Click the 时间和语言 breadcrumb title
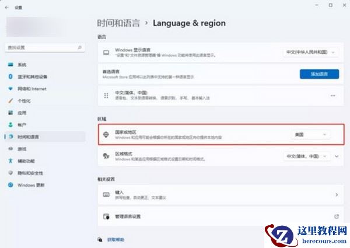This screenshot has width=350, height=248. [118, 23]
